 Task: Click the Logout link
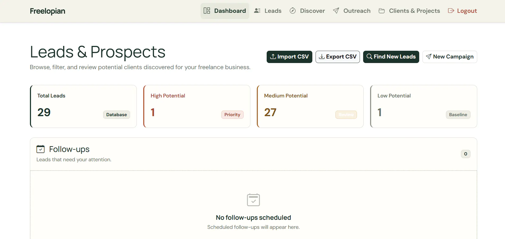click(463, 11)
